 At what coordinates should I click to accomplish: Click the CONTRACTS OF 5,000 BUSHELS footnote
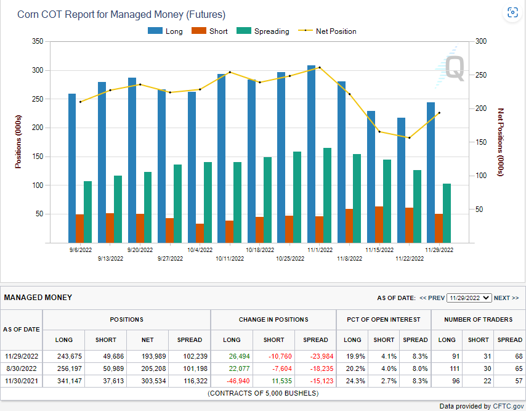tap(263, 393)
